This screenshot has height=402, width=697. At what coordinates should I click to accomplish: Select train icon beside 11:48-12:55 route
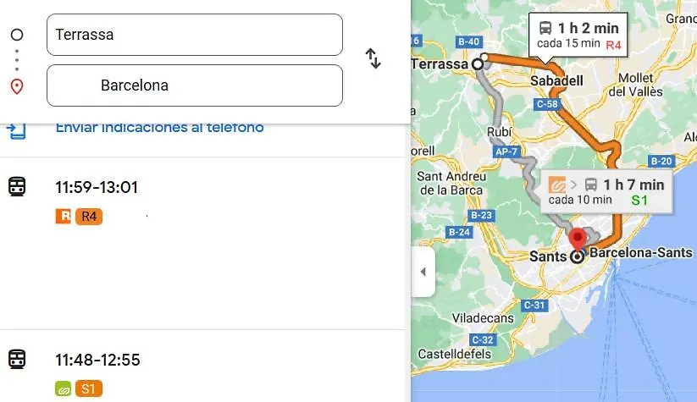point(17,359)
